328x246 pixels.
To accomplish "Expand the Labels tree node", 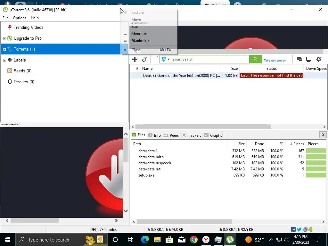I will tap(4, 60).
